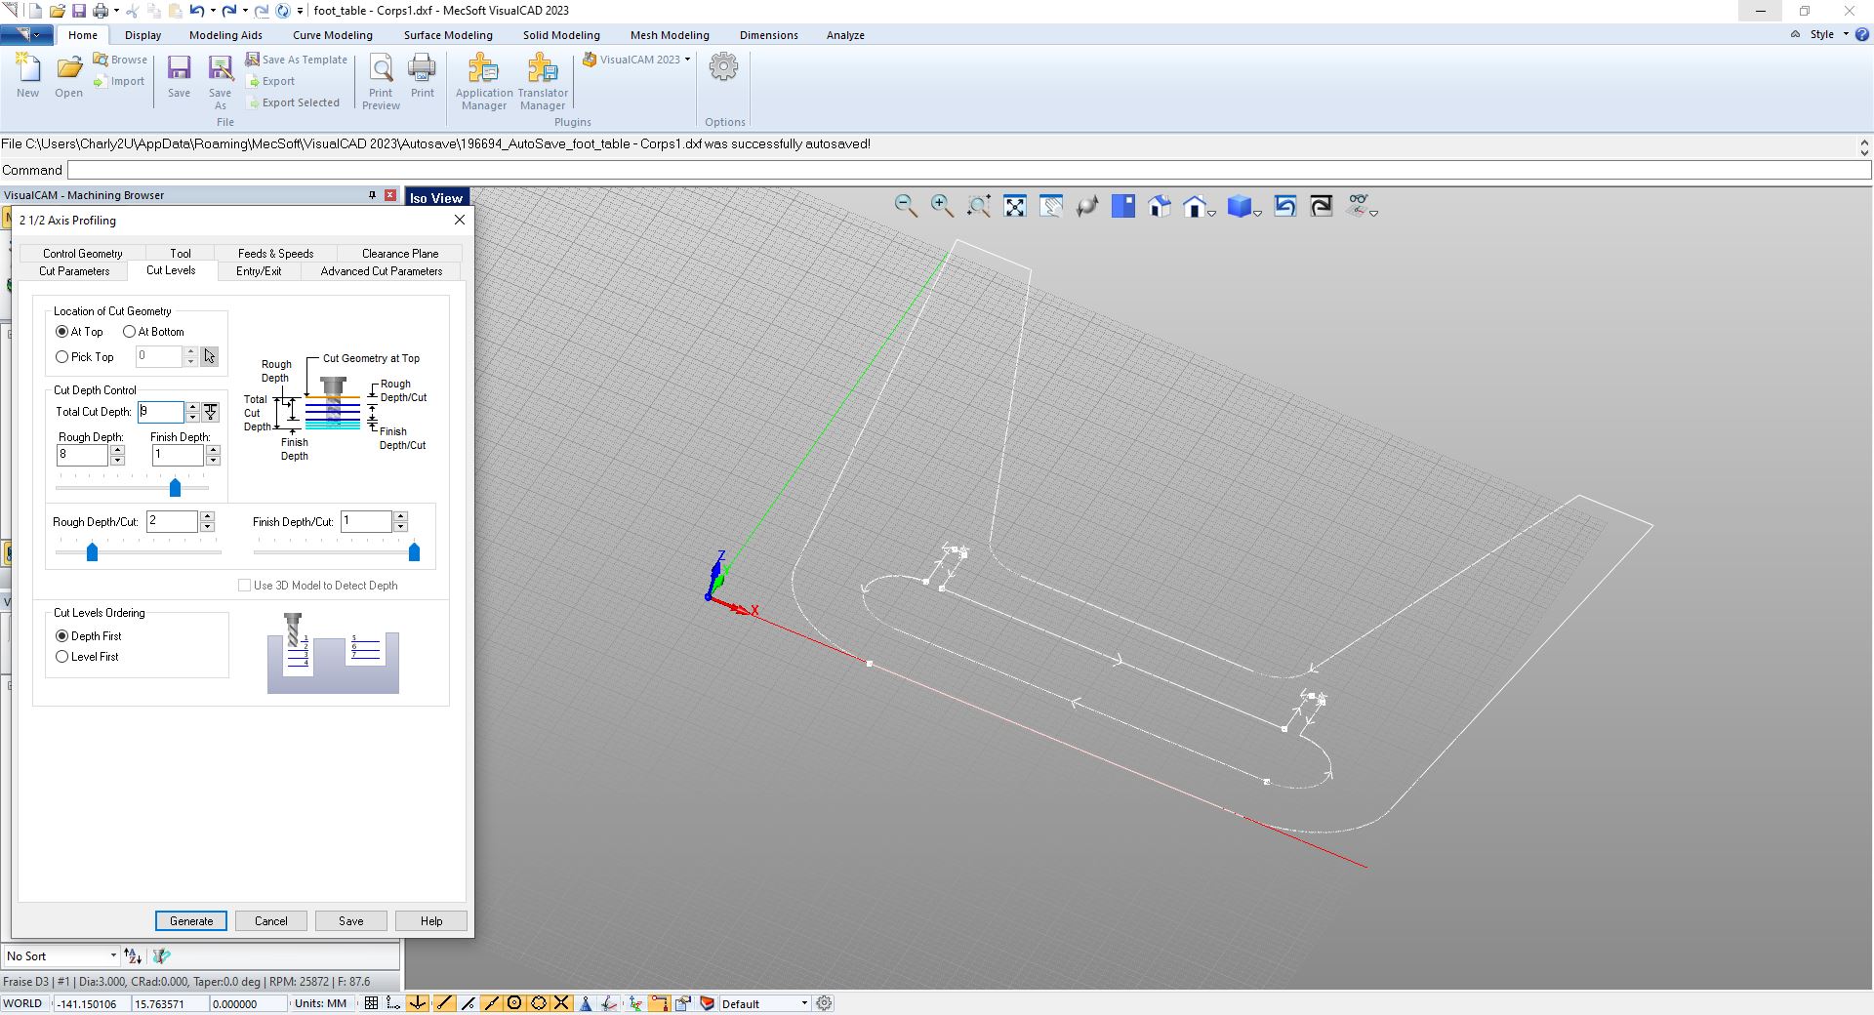
Task: Select the Pan hand view tool
Action: (1051, 206)
